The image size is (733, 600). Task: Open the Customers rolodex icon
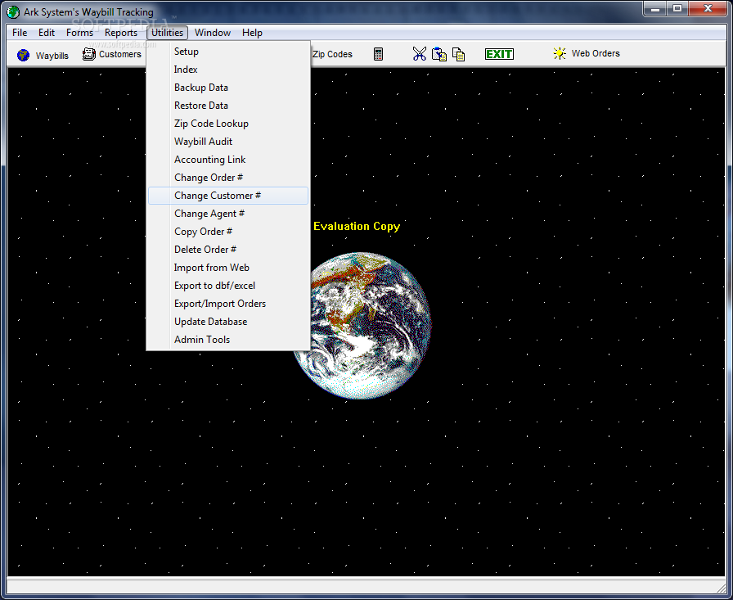(89, 54)
